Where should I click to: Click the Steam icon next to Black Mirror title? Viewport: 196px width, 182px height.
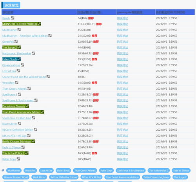19,124
